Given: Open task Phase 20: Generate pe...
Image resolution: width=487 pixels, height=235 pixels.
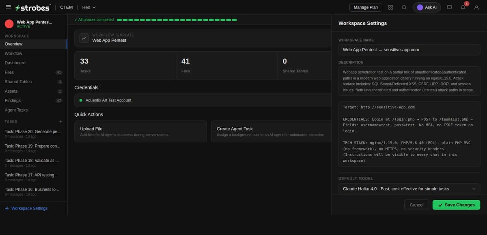Looking at the screenshot, I should (34, 133).
